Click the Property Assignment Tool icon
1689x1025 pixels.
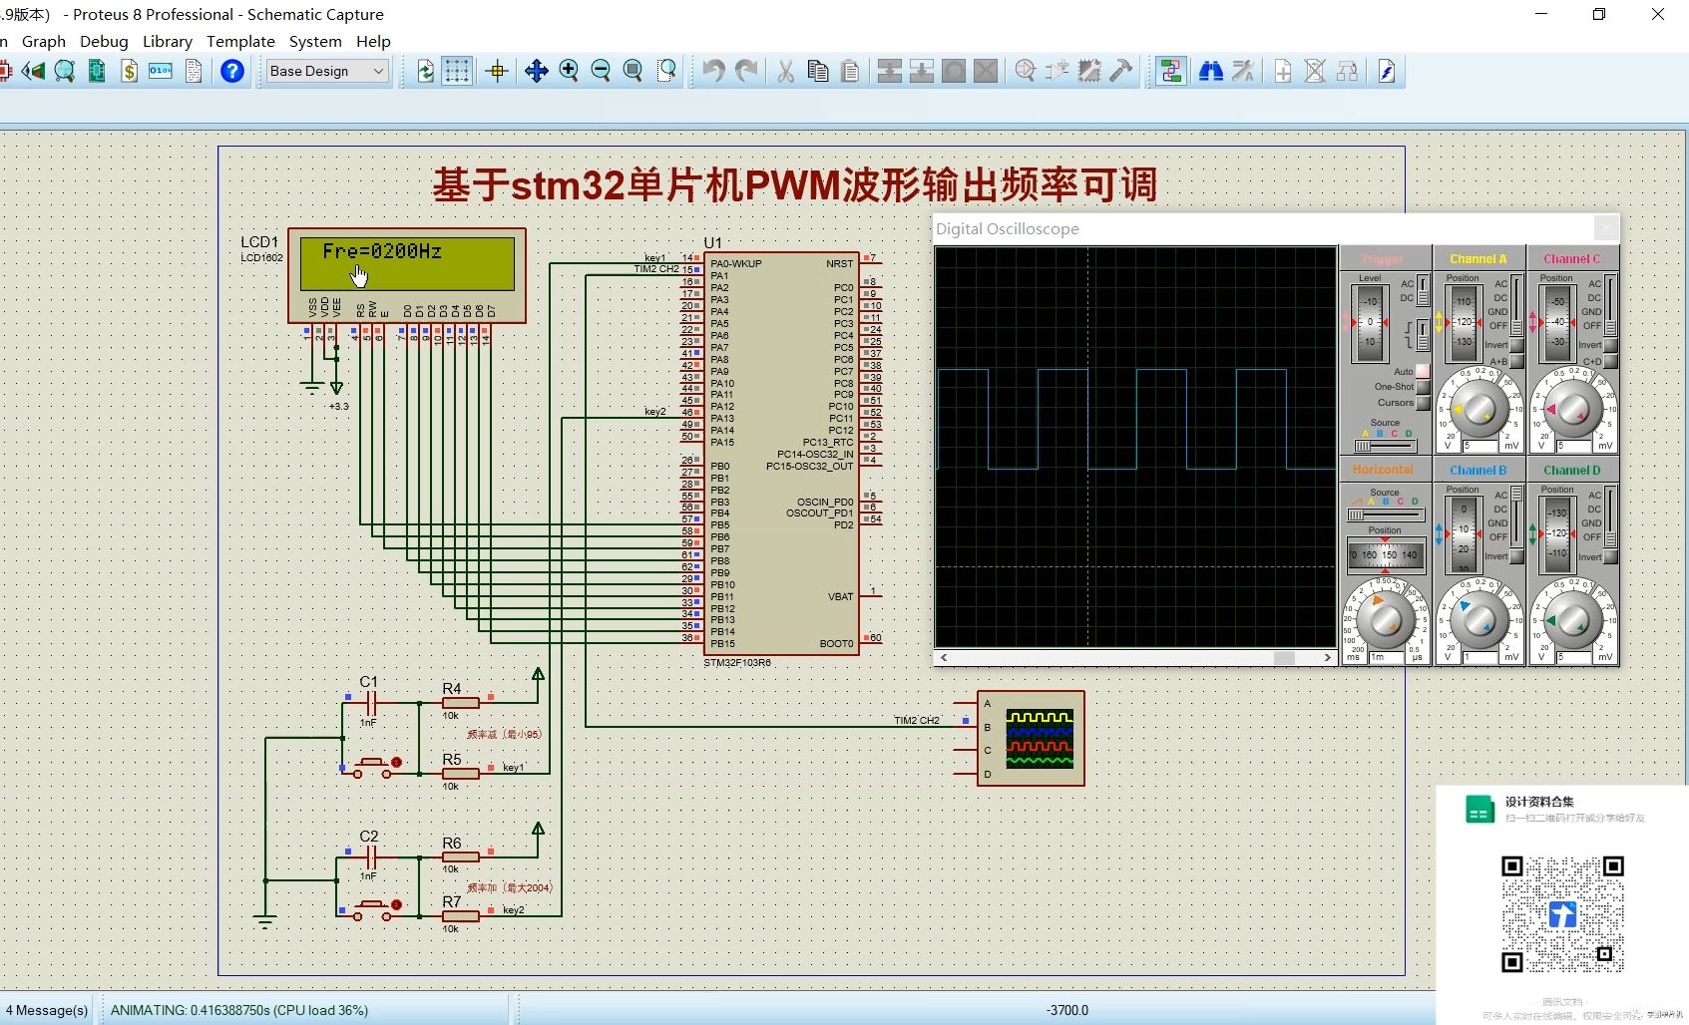pos(1243,71)
